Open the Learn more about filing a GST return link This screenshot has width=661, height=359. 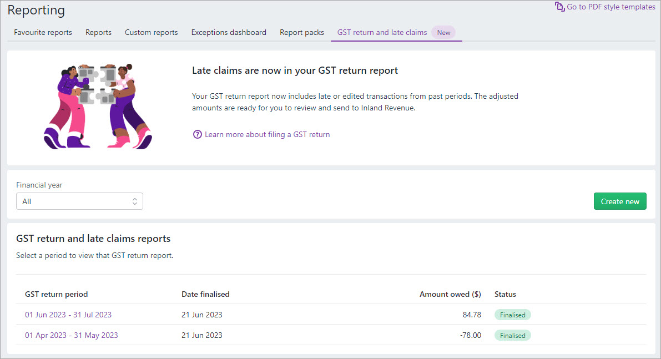click(x=267, y=134)
